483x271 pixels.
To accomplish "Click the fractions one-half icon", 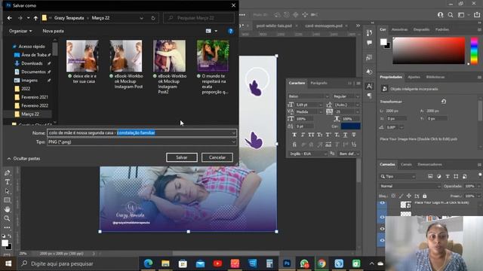I will click(354, 144).
